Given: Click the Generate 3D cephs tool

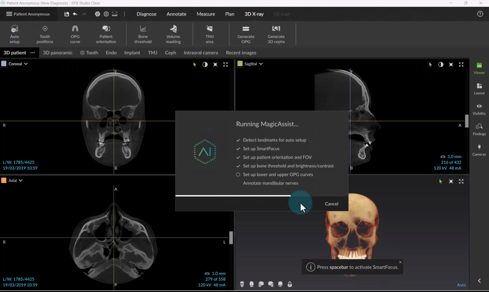Looking at the screenshot, I should click(276, 34).
